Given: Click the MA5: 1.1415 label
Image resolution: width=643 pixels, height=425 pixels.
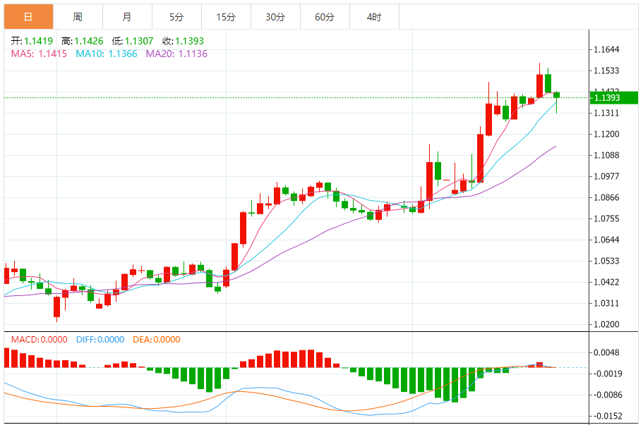Looking at the screenshot, I should pos(39,54).
